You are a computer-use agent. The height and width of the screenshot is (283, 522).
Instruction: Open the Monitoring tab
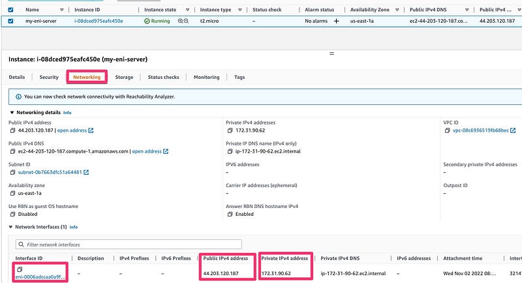(x=207, y=77)
